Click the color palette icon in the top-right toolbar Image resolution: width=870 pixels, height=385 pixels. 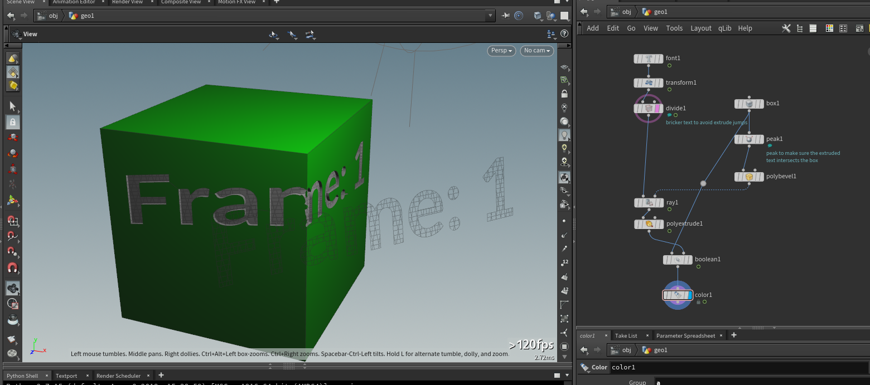(x=829, y=28)
